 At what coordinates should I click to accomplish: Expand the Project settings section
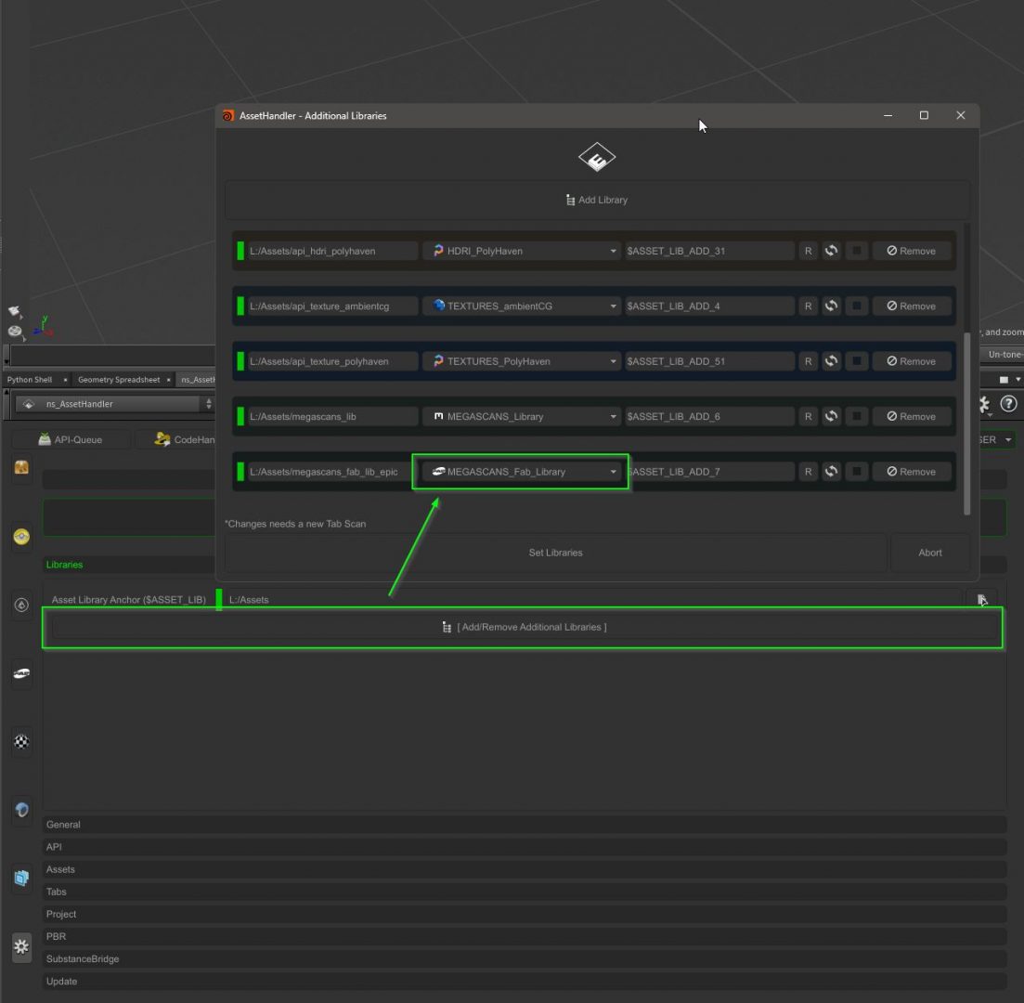click(525, 914)
